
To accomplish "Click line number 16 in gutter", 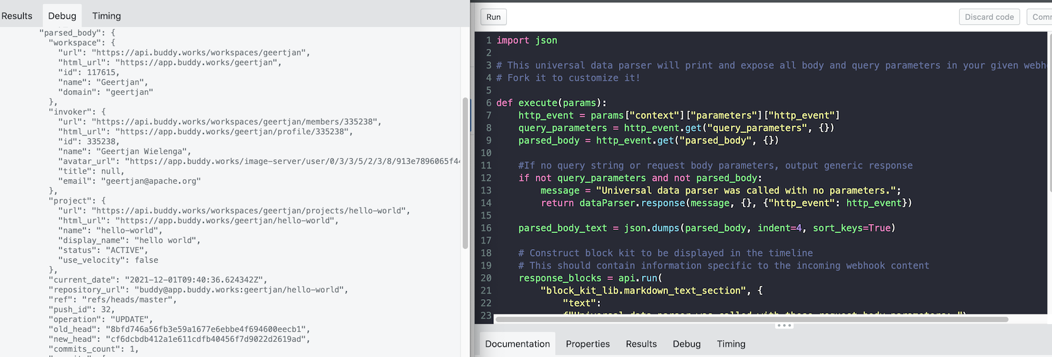I will coord(486,228).
